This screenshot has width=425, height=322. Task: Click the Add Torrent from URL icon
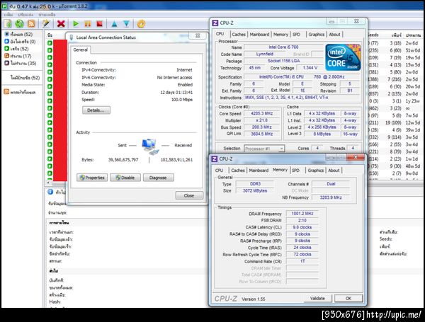coord(20,24)
